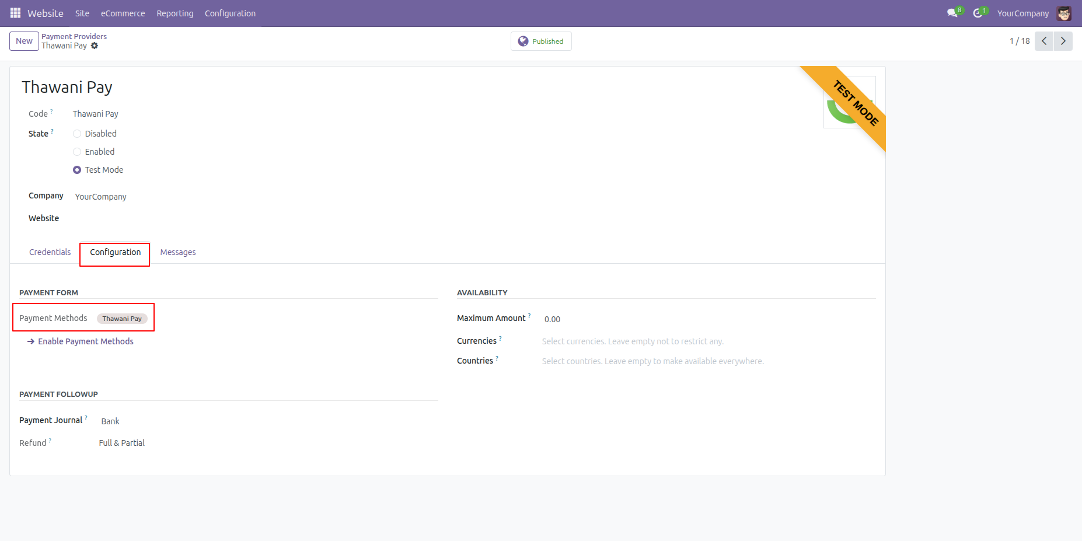The height and width of the screenshot is (541, 1082).
Task: Click the help mark next to Payment Journal
Action: 86,418
